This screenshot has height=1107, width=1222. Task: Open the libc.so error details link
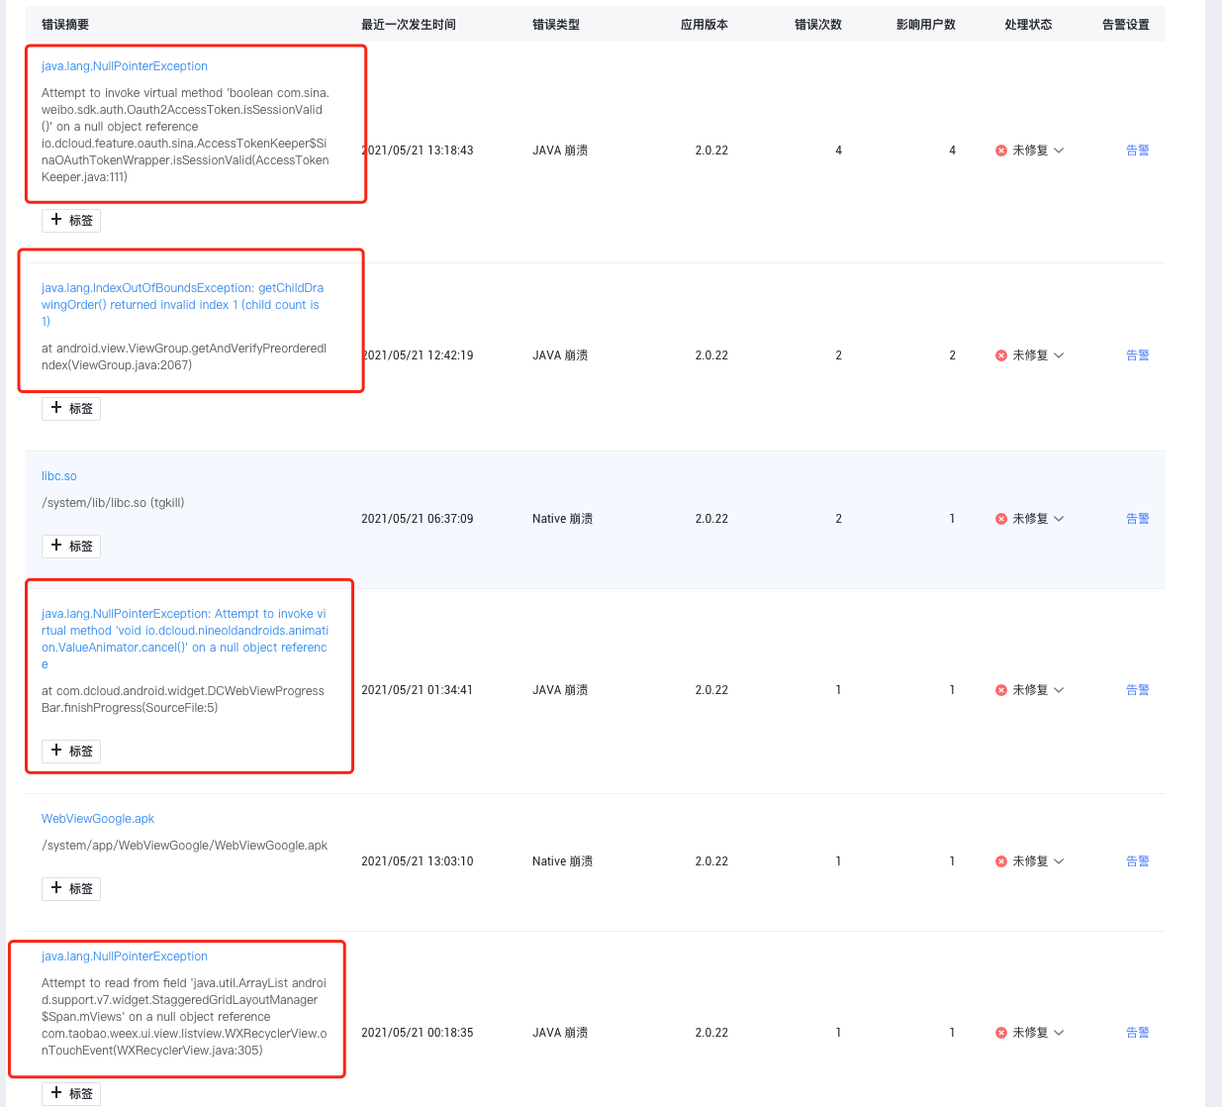58,476
